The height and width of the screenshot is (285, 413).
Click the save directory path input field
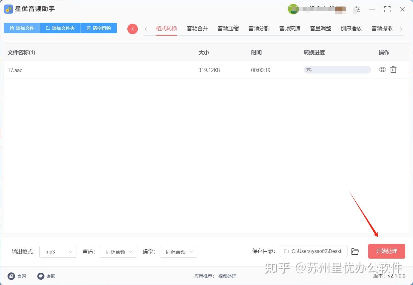tap(314, 251)
